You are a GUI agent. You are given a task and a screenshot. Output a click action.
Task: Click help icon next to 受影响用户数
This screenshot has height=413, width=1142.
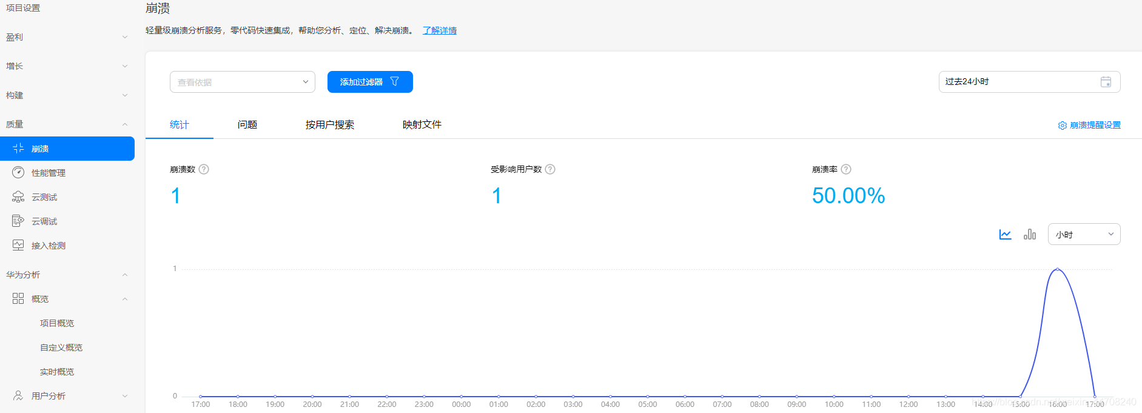[x=550, y=169]
